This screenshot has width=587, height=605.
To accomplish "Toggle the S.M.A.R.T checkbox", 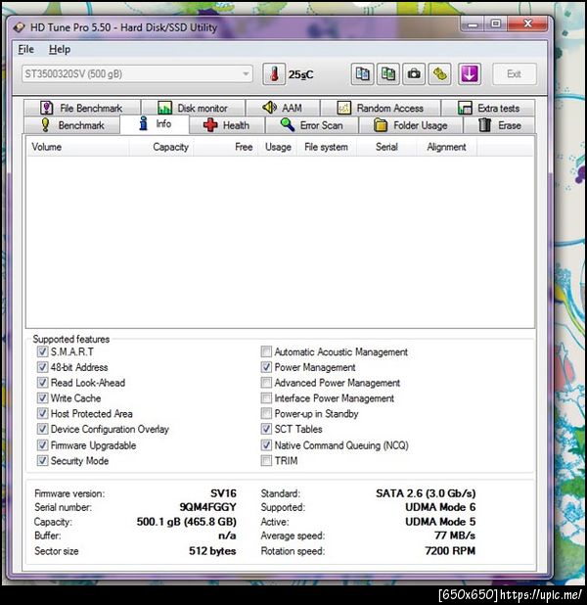I will point(42,351).
